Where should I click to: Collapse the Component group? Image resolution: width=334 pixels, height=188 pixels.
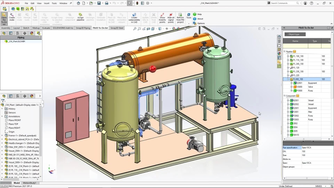tap(284, 96)
